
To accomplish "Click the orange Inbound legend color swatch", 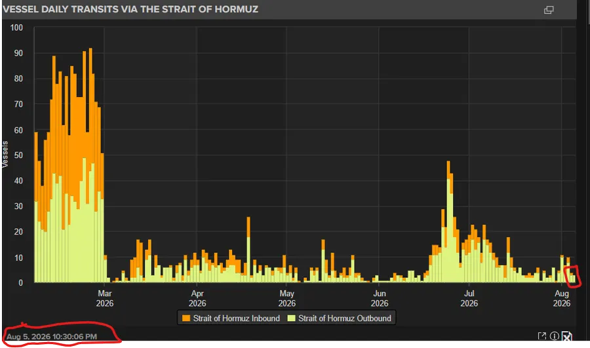I will click(186, 319).
